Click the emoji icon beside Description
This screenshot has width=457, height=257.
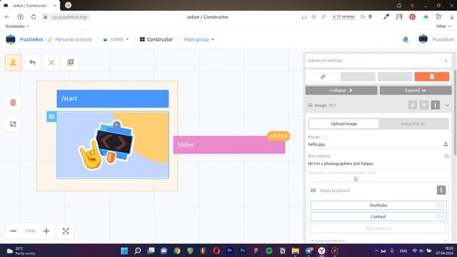point(446,156)
